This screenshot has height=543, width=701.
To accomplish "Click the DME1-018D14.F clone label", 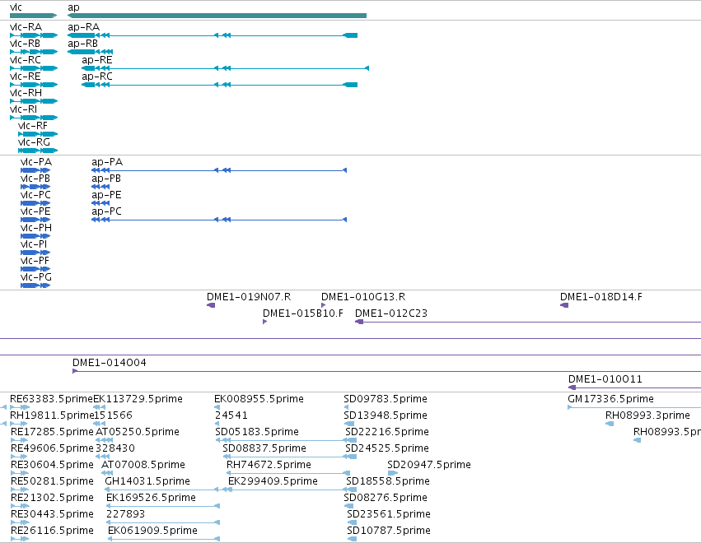I will pos(601,296).
